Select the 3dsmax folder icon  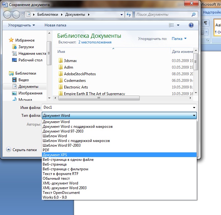(x=61, y=60)
